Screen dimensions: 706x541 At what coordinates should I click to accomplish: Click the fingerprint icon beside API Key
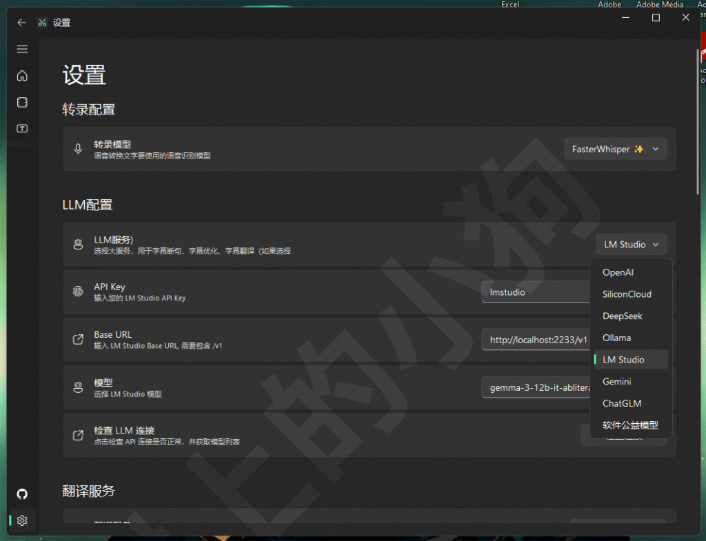pyautogui.click(x=78, y=292)
